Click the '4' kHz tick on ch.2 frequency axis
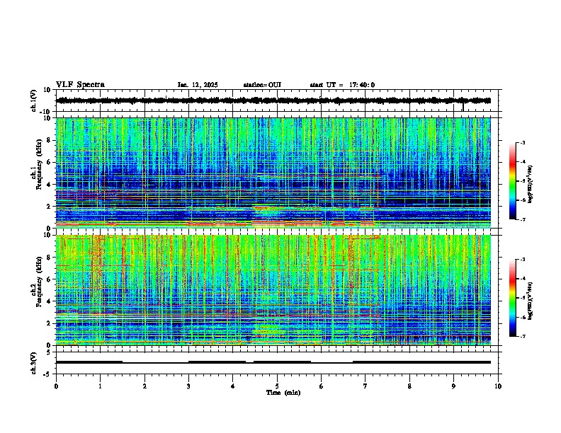This screenshot has height=433, width=561. 49,301
